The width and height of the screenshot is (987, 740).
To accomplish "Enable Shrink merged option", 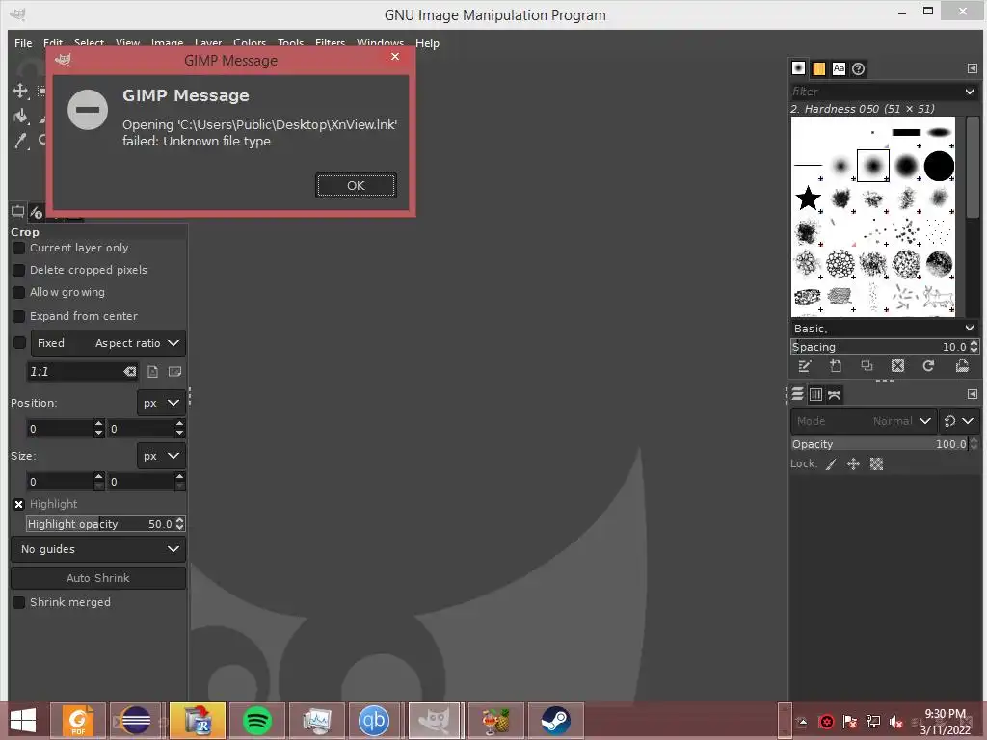I will pos(19,602).
